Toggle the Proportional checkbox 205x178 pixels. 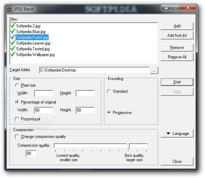(17, 119)
